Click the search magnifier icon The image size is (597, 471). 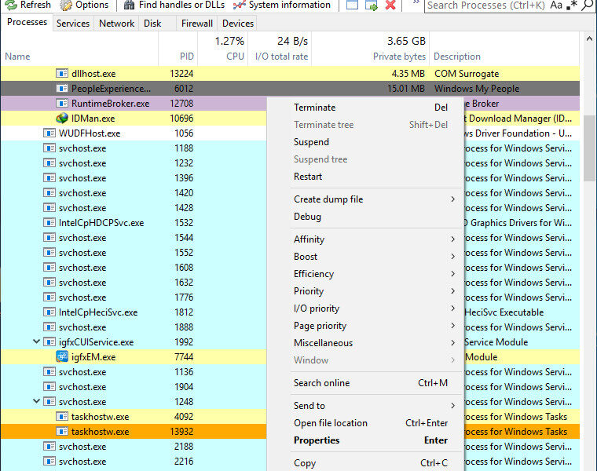[x=588, y=5]
